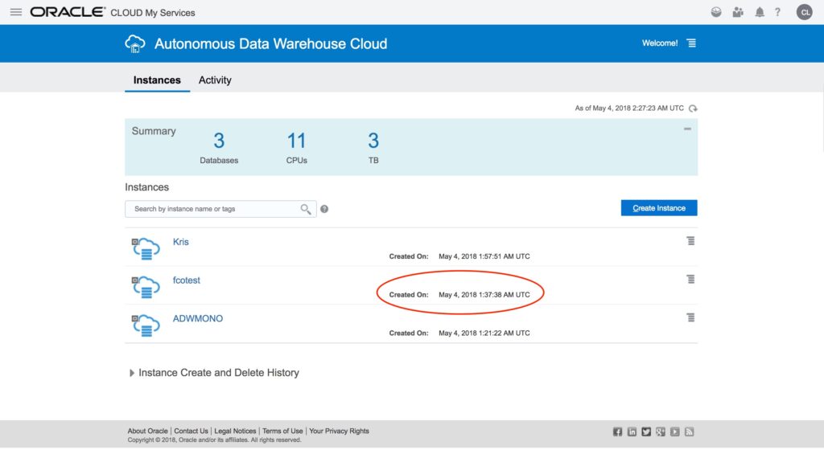Open the CL user avatar menu
This screenshot has height=450, width=824.
point(805,12)
